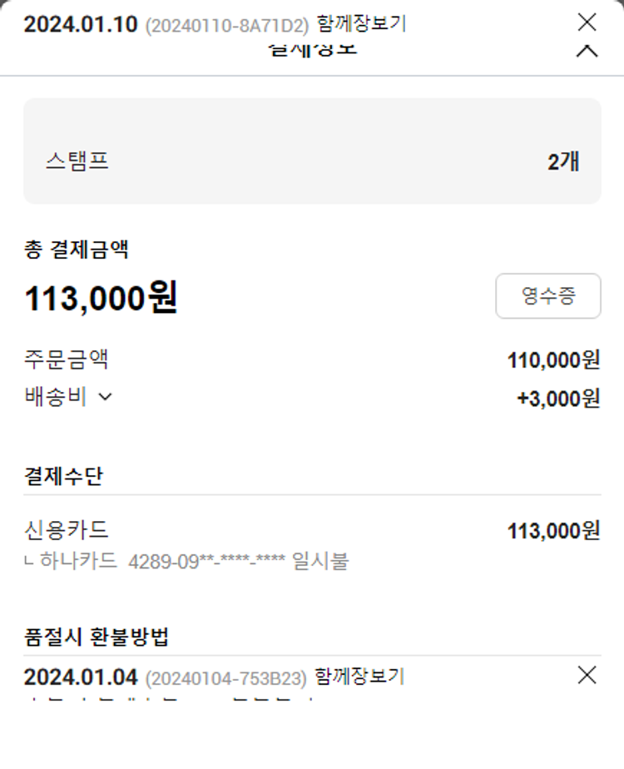Click the 113,000원 total payment amount
This screenshot has width=624, height=769.
click(101, 298)
